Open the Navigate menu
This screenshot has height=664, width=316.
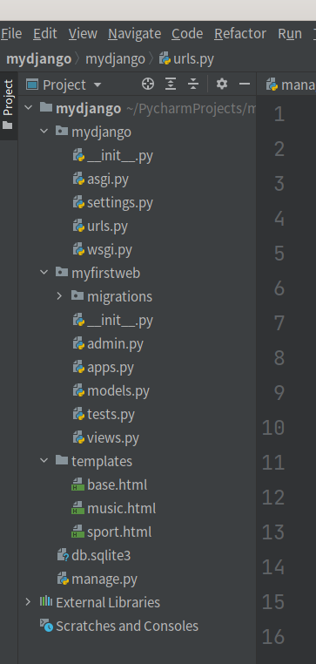tap(135, 33)
